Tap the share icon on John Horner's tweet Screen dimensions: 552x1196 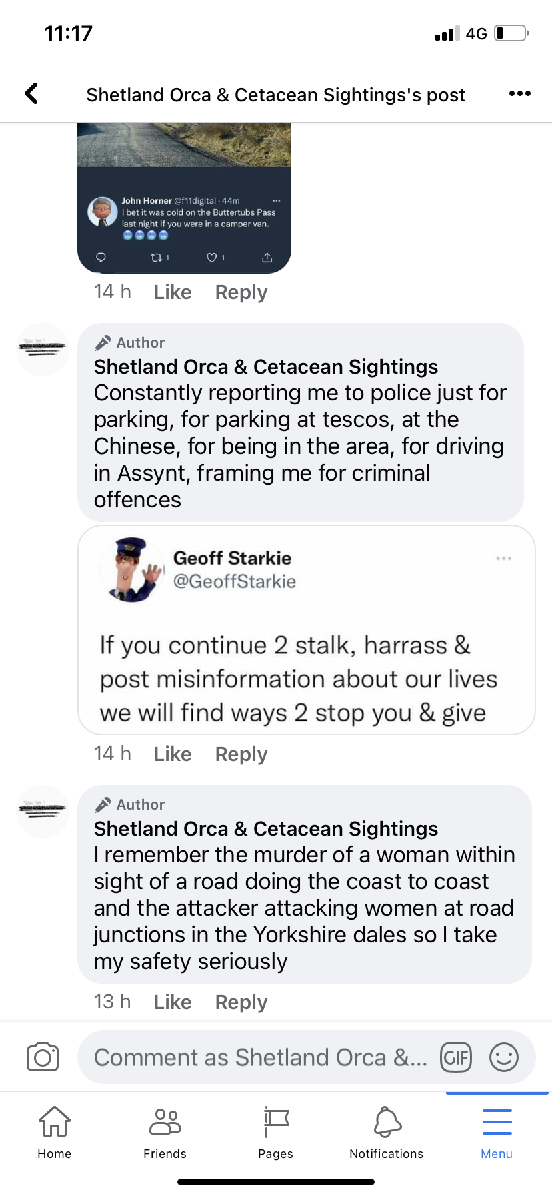click(x=267, y=258)
